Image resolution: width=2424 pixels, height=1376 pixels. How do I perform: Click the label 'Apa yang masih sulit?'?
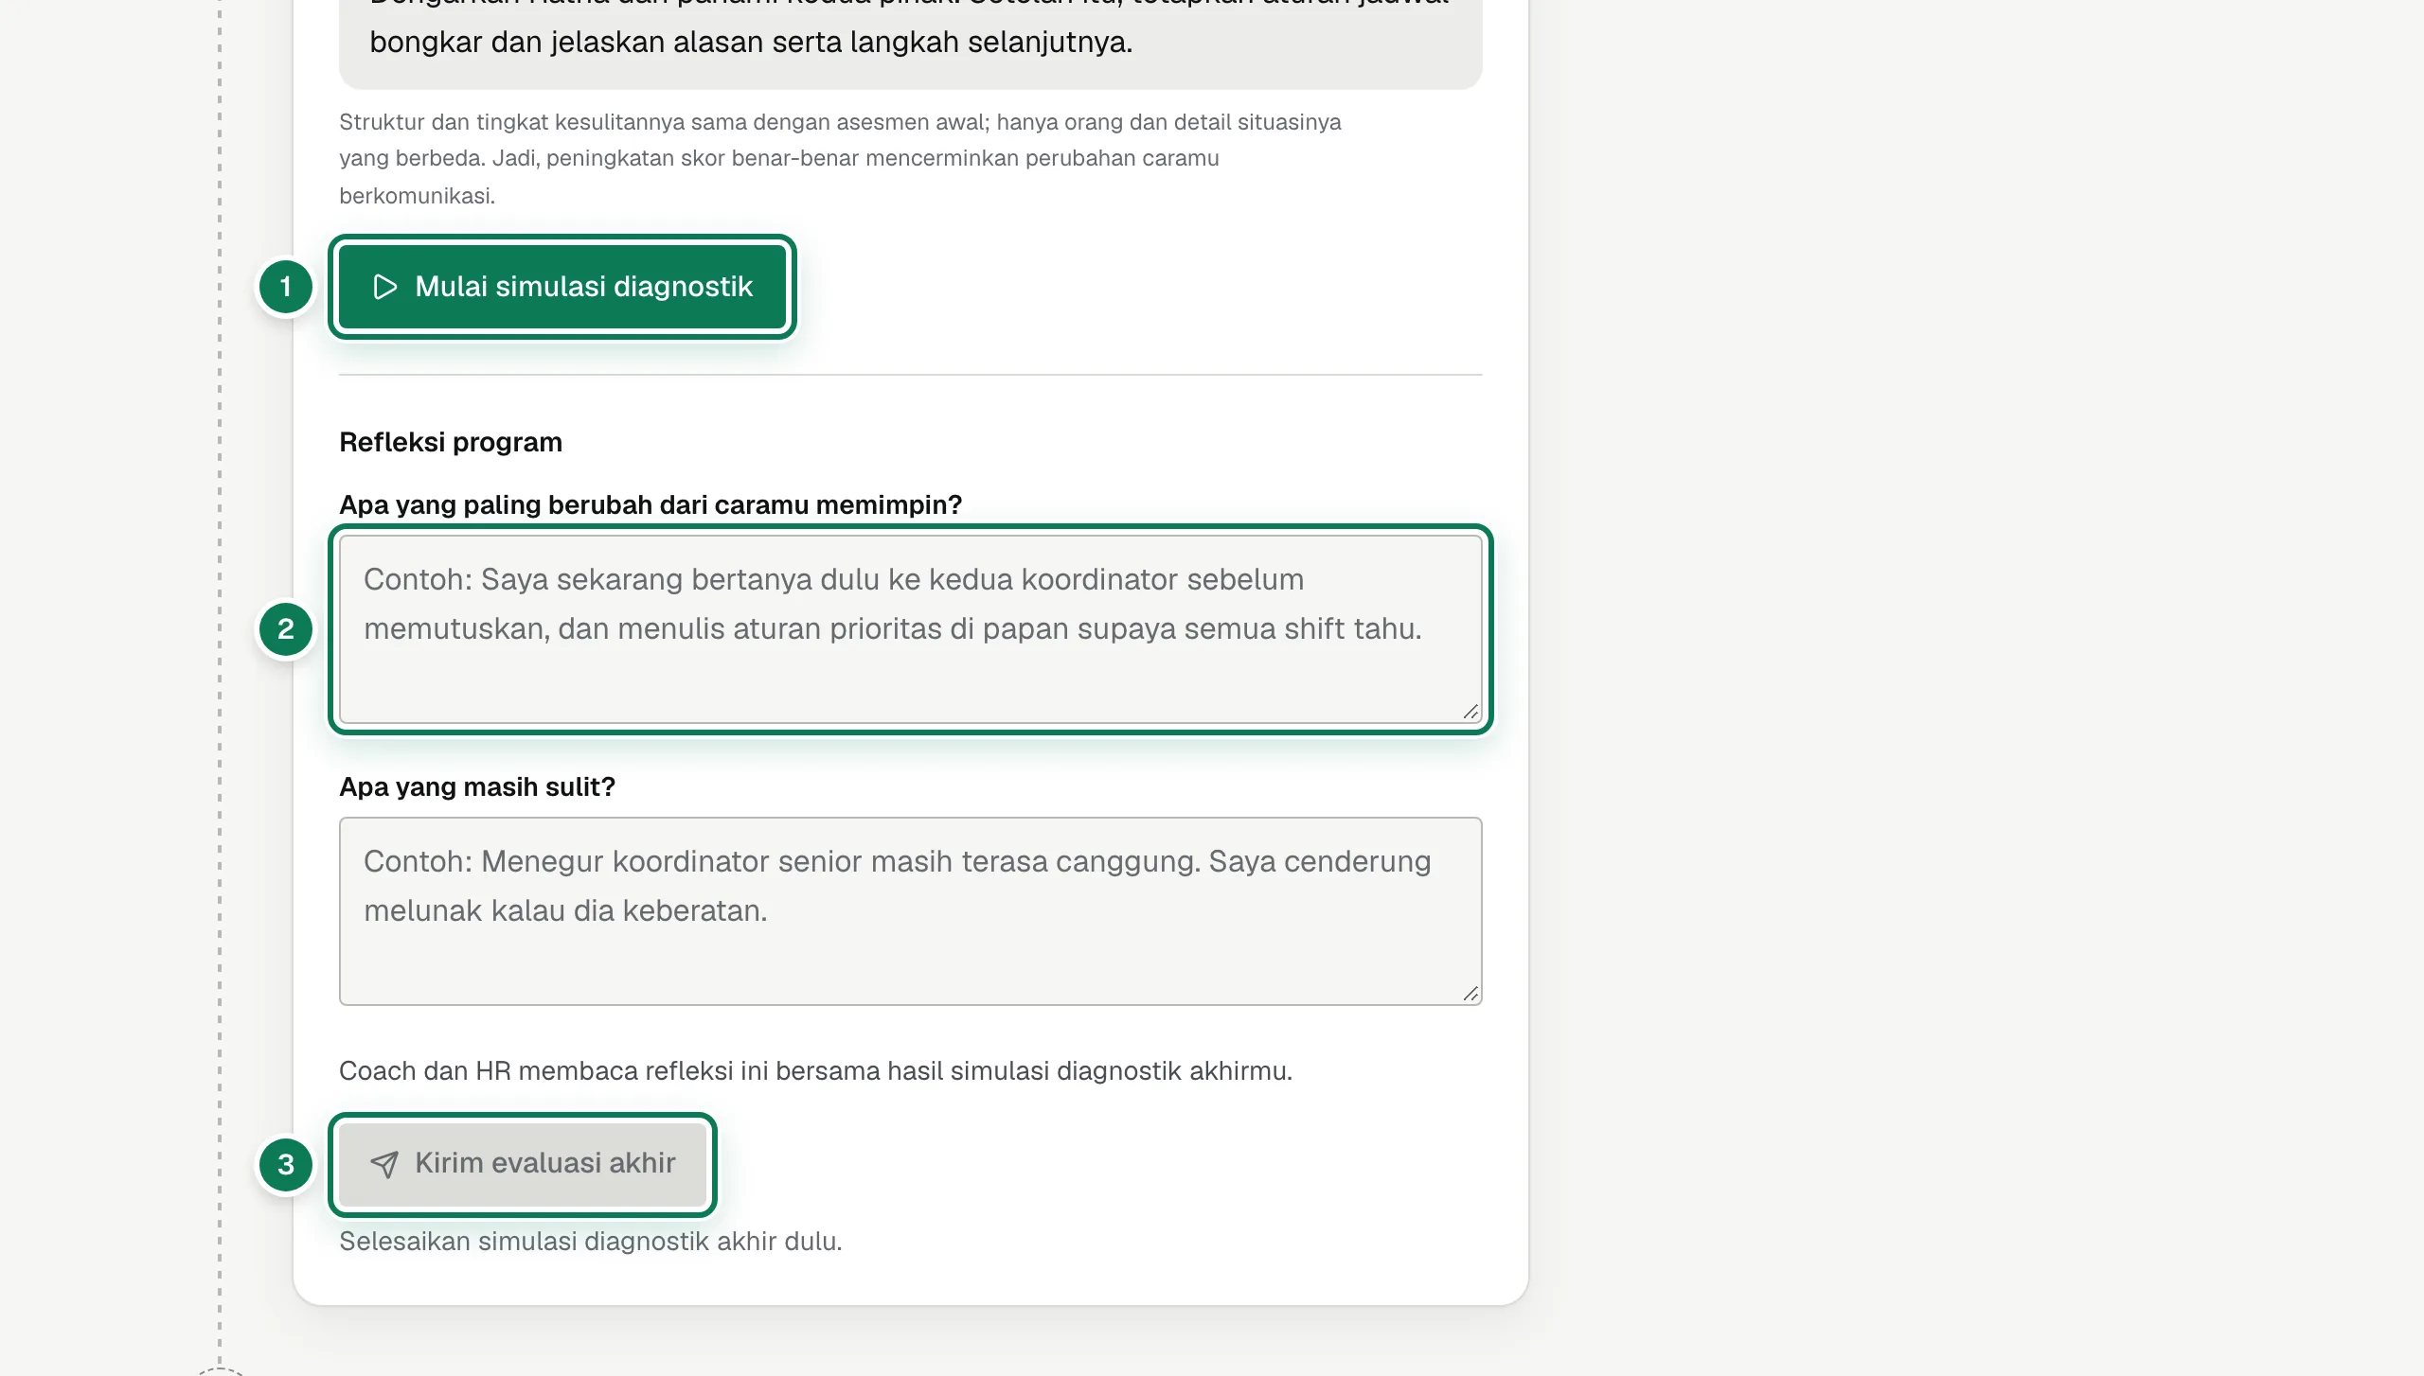click(477, 786)
